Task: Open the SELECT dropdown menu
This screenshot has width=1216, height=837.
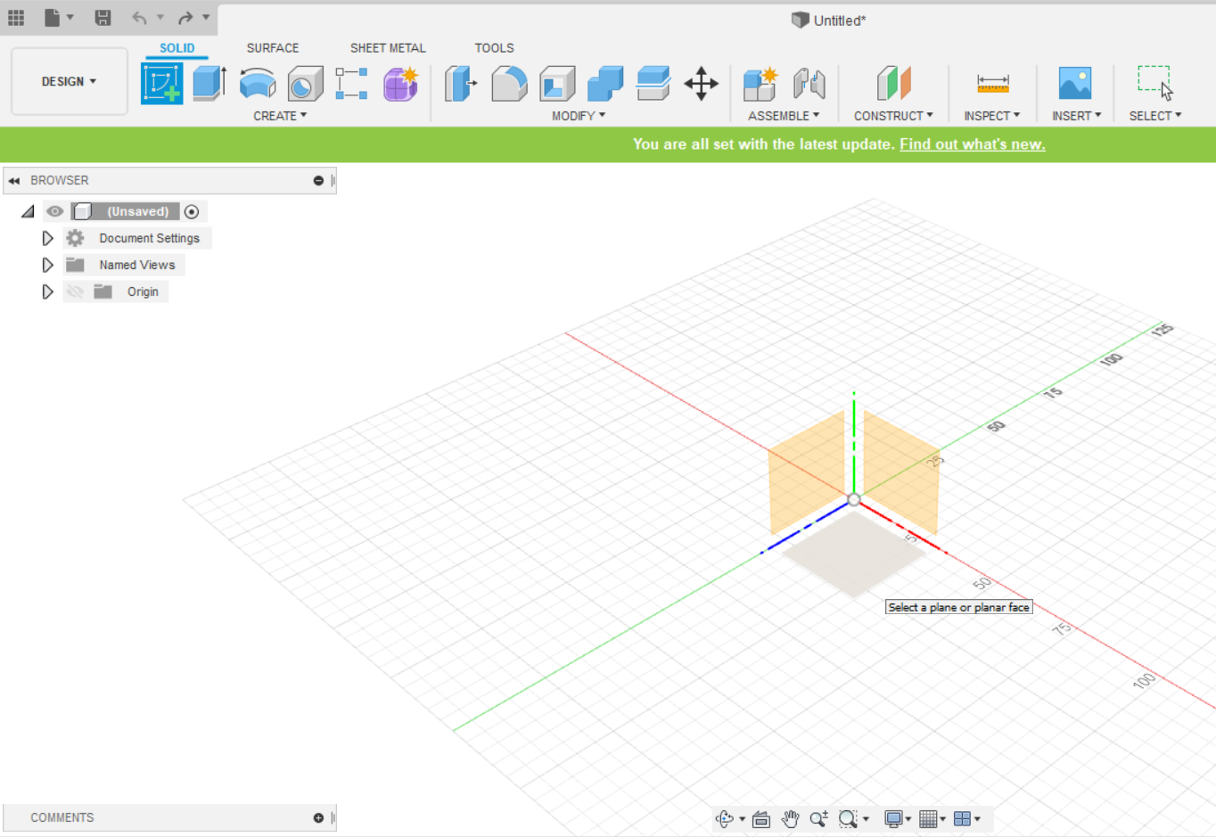Action: coord(1155,116)
